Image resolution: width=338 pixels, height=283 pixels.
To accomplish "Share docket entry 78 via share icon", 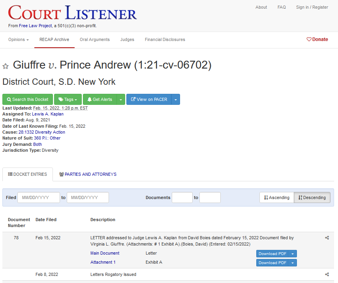I will point(327,238).
